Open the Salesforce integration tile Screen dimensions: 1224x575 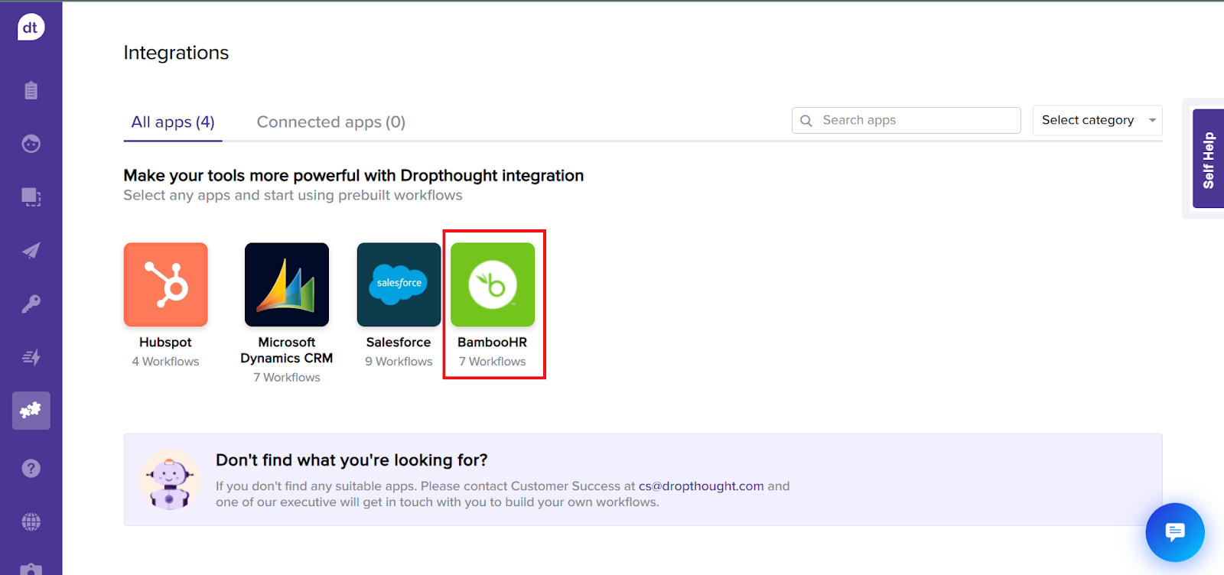(399, 285)
